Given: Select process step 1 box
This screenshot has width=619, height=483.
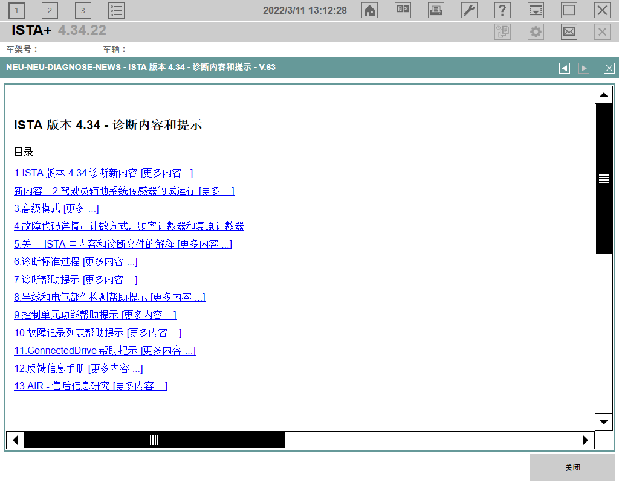Looking at the screenshot, I should pyautogui.click(x=16, y=11).
